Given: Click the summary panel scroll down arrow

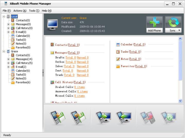Looking at the screenshot, I should [180, 101].
